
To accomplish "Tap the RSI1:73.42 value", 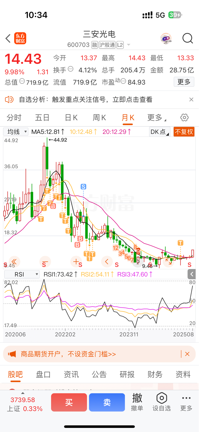I will pos(61,274).
